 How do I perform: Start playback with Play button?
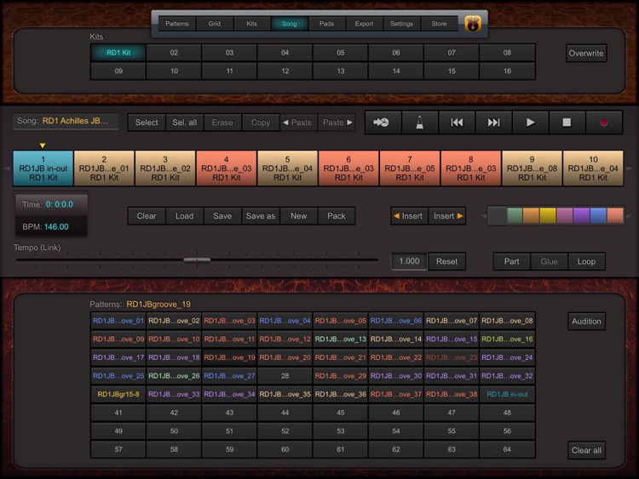click(x=530, y=123)
